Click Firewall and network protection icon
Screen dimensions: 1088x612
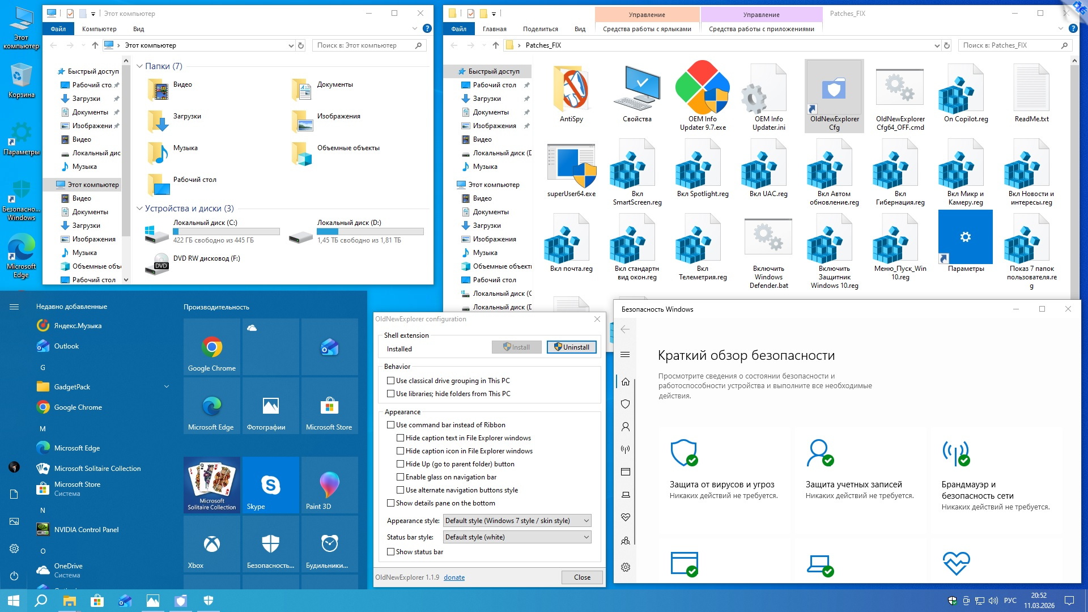click(956, 453)
